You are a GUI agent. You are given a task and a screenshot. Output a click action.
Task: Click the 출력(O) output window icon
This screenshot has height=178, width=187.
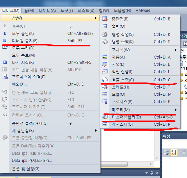click(x=105, y=26)
